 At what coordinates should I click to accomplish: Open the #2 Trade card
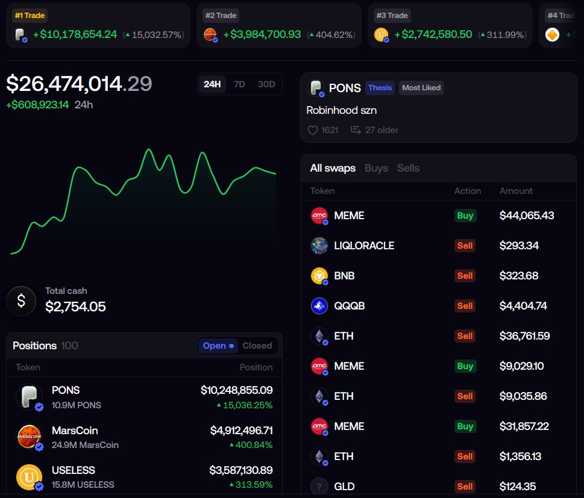point(279,25)
